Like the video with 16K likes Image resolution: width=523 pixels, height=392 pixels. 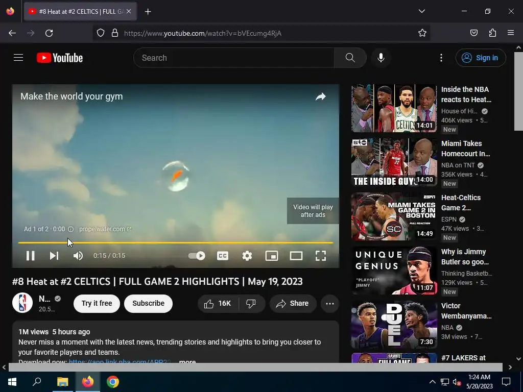pyautogui.click(x=219, y=303)
